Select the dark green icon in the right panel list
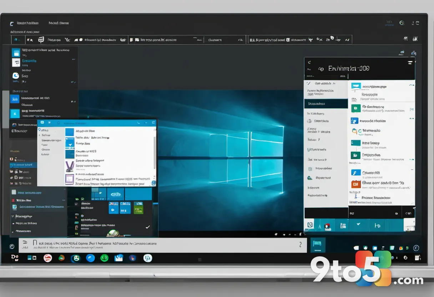Image resolution: width=434 pixels, height=297 pixels. (x=355, y=155)
